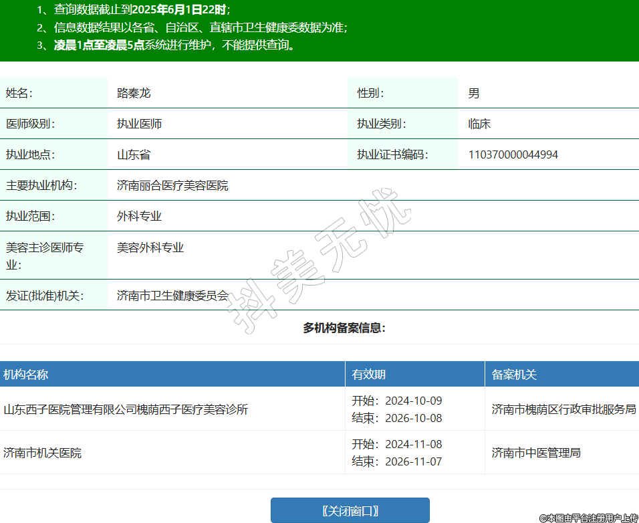Click the 临床 practice category value
The height and width of the screenshot is (523, 639).
tap(479, 124)
